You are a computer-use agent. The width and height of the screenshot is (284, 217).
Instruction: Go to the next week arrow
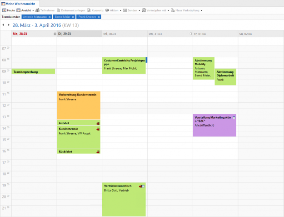coord(9,25)
